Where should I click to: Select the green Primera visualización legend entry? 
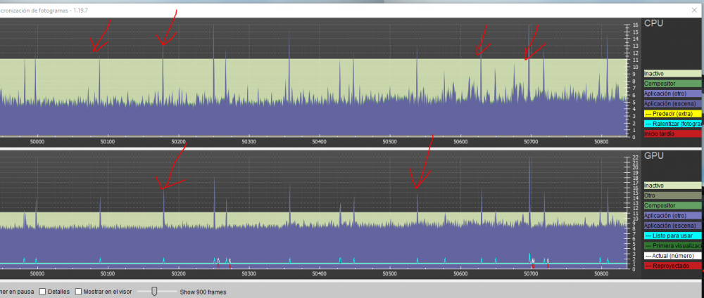(672, 246)
